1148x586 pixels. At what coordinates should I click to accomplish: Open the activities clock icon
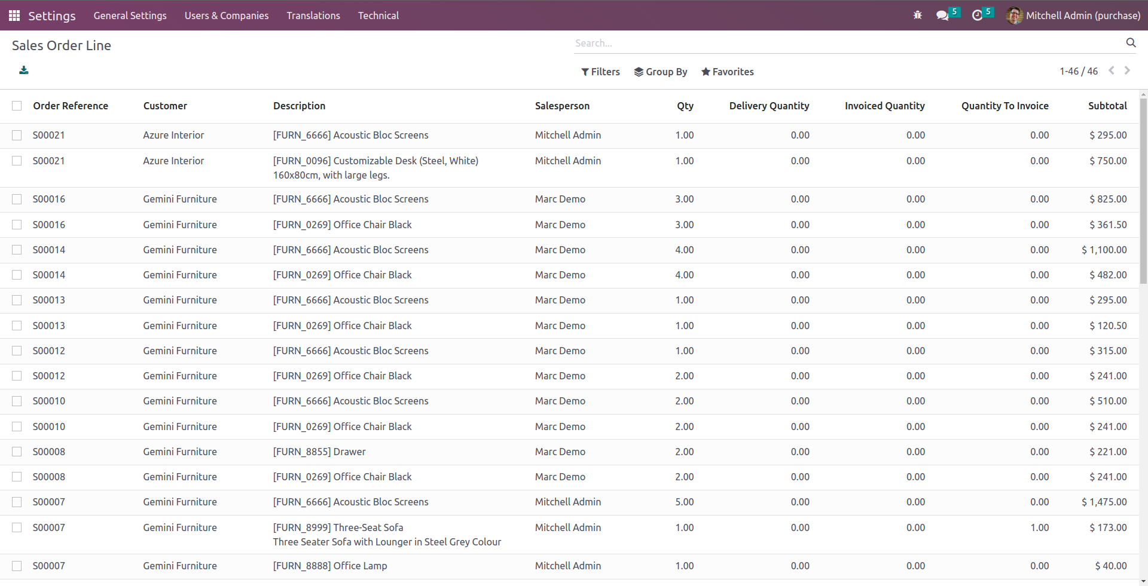[977, 16]
